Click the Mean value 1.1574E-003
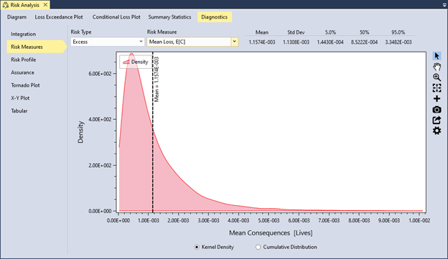Screen dimensions: 448x259 tap(262, 42)
